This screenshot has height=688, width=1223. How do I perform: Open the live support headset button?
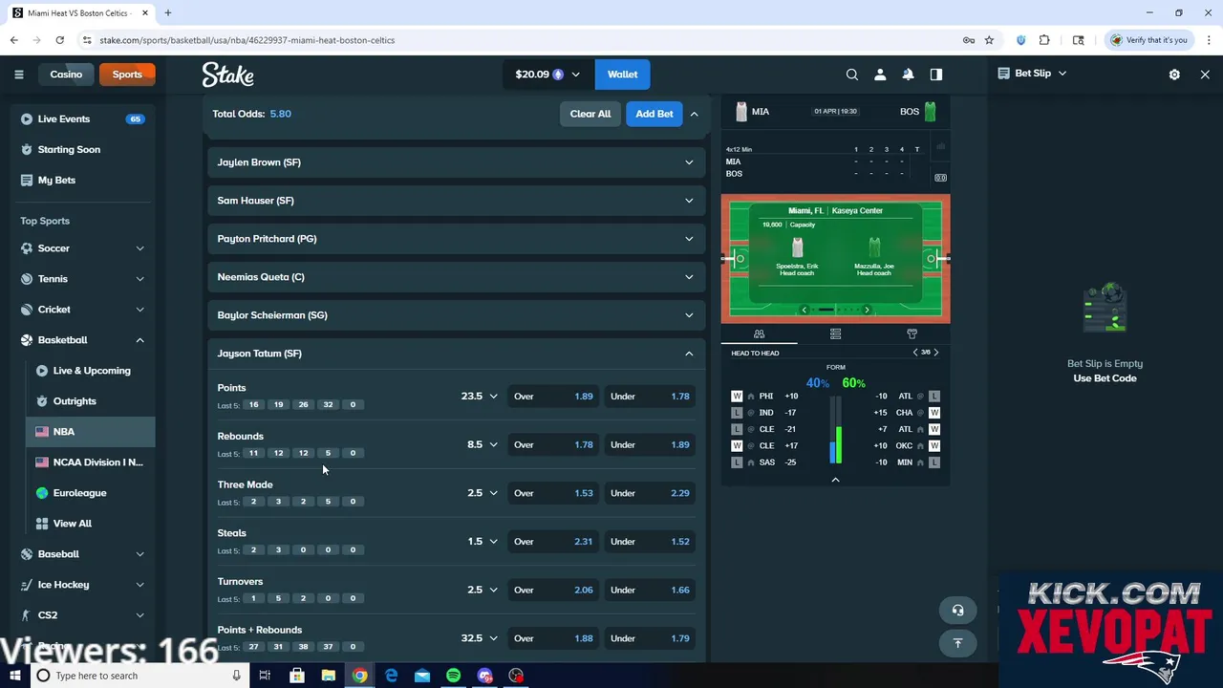[957, 610]
